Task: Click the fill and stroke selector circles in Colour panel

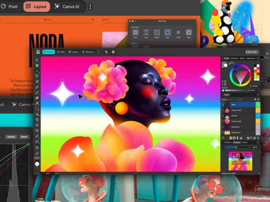Action: point(225,64)
